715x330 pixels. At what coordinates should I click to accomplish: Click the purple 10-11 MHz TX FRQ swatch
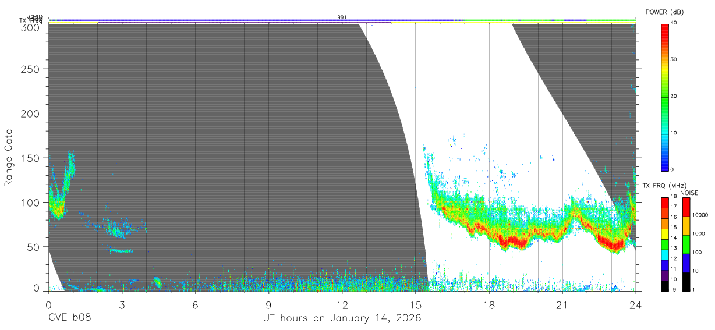coord(664,276)
